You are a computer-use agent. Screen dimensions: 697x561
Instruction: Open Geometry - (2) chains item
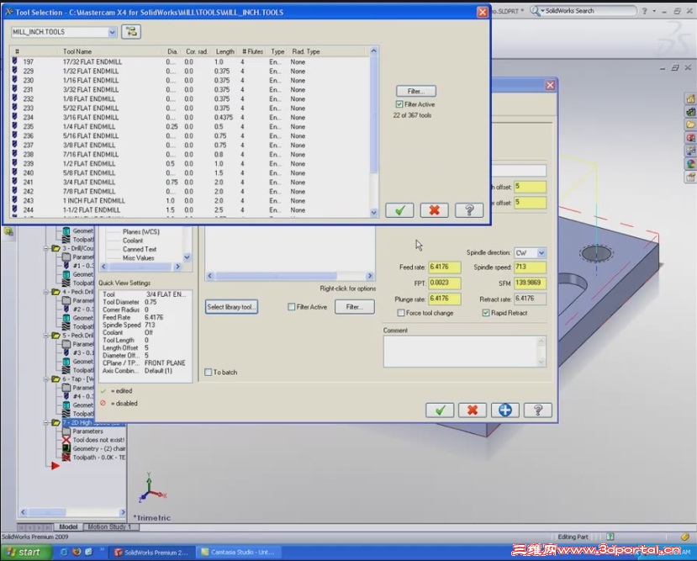pyautogui.click(x=98, y=448)
